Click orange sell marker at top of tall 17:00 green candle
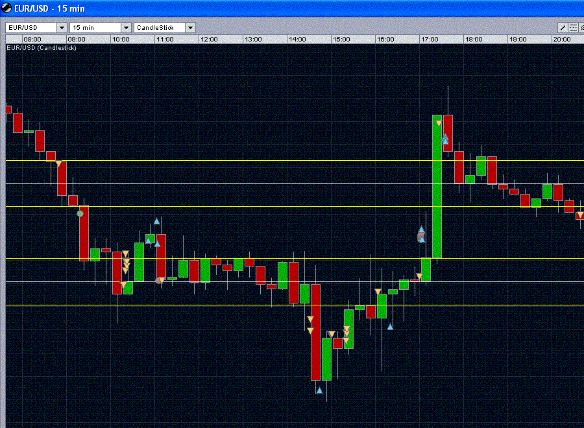The height and width of the screenshot is (428, 584). pyautogui.click(x=439, y=124)
